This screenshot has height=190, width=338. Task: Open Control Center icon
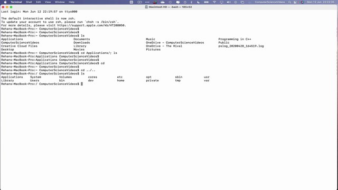coord(295,2)
